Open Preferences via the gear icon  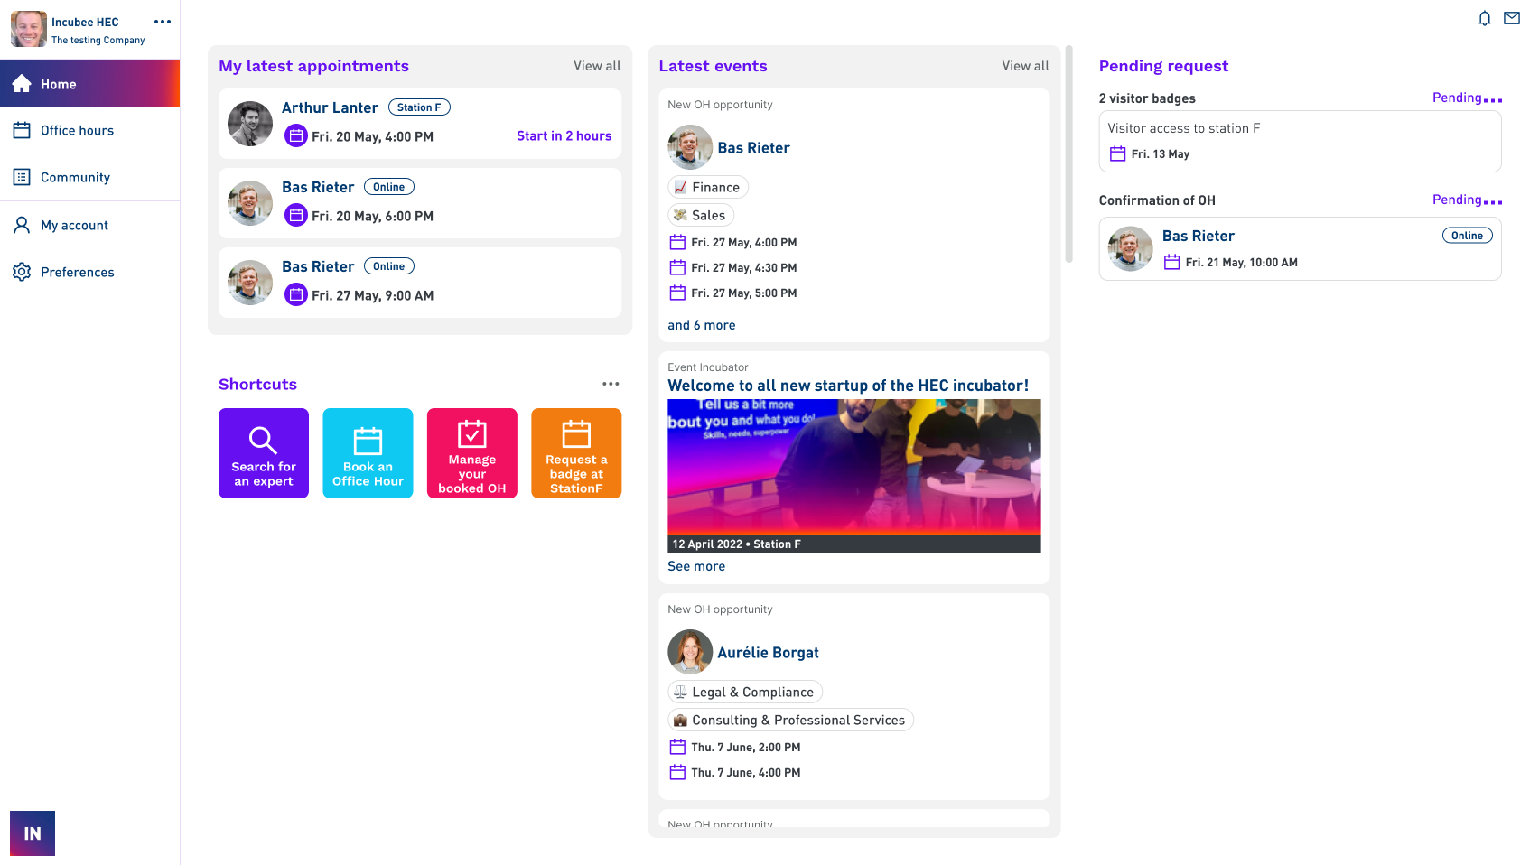(22, 272)
